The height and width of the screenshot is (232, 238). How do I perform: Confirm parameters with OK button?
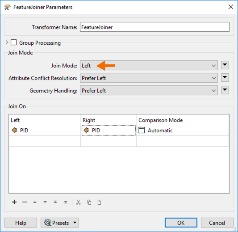(x=181, y=223)
